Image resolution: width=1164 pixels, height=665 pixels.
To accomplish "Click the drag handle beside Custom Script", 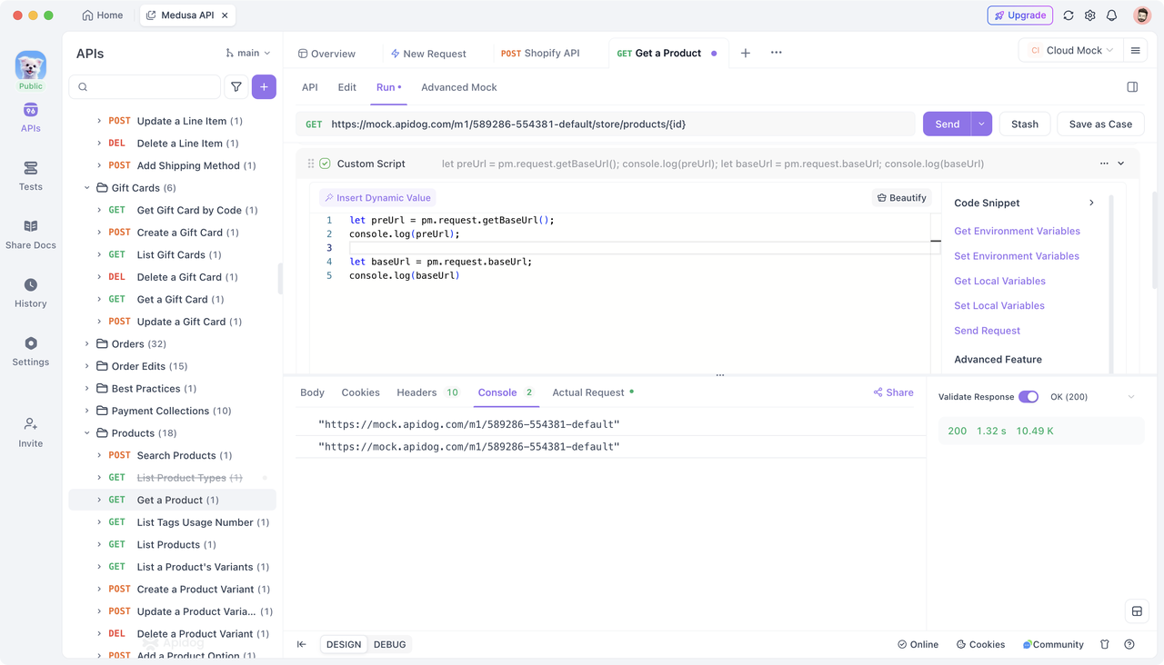I will 311,164.
